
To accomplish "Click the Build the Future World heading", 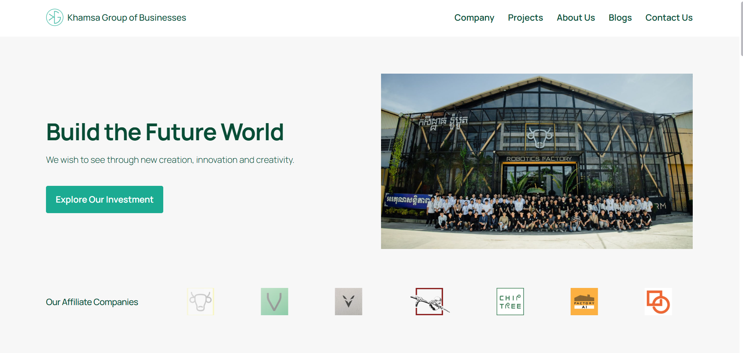I will pos(165,132).
